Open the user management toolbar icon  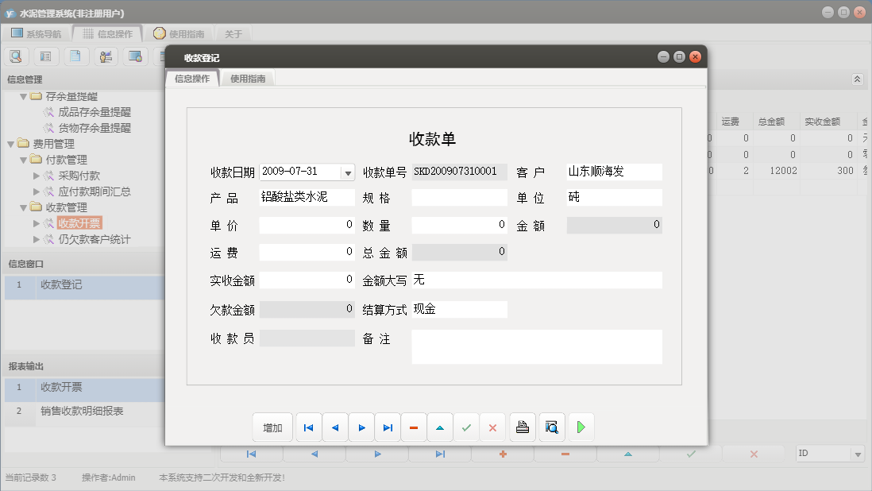point(106,56)
